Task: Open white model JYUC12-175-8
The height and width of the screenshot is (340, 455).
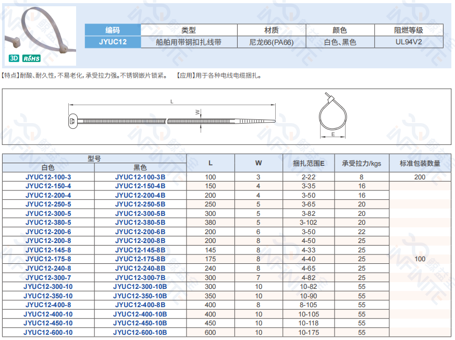Action: coord(48,259)
